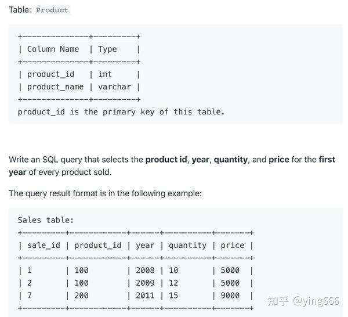Select the product_id row in schema table
The height and width of the screenshot is (317, 348).
(79, 74)
